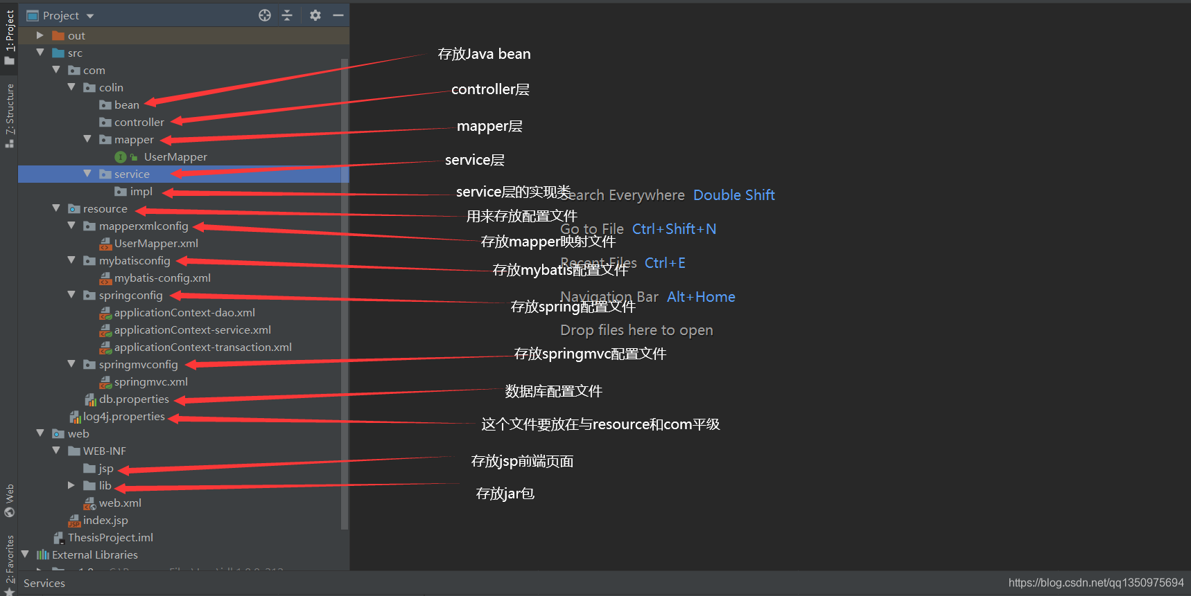Collapse the springmvcconfig folder arrow
1191x596 pixels.
[71, 364]
